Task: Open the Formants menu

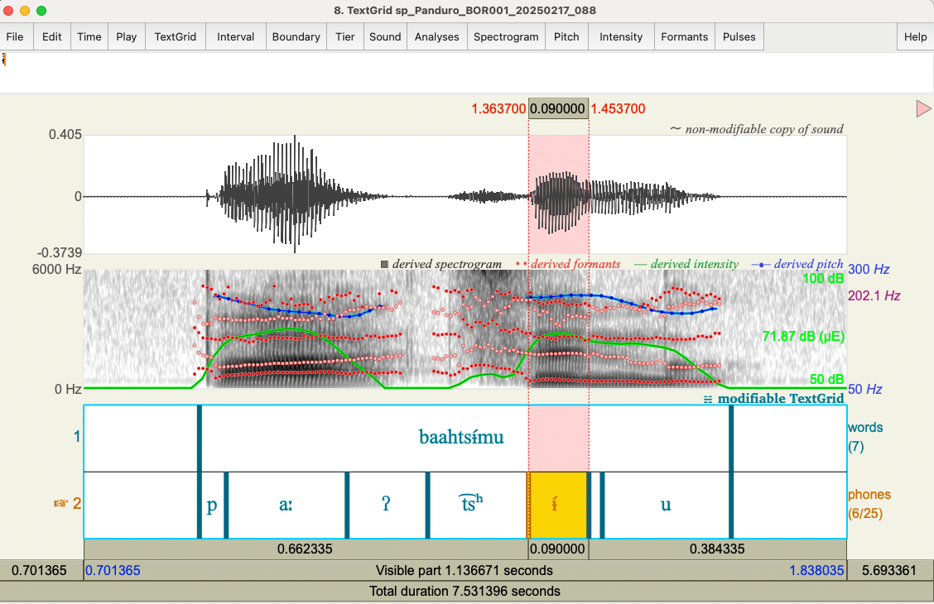Action: click(684, 36)
